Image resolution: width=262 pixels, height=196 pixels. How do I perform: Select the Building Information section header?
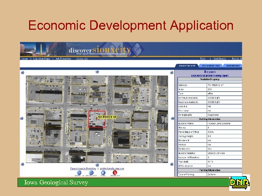pyautogui.click(x=210, y=119)
